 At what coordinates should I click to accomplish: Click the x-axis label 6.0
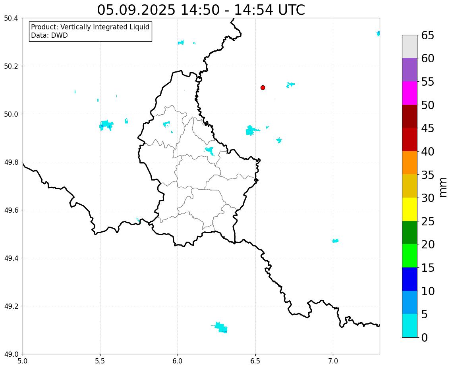[x=178, y=361]
